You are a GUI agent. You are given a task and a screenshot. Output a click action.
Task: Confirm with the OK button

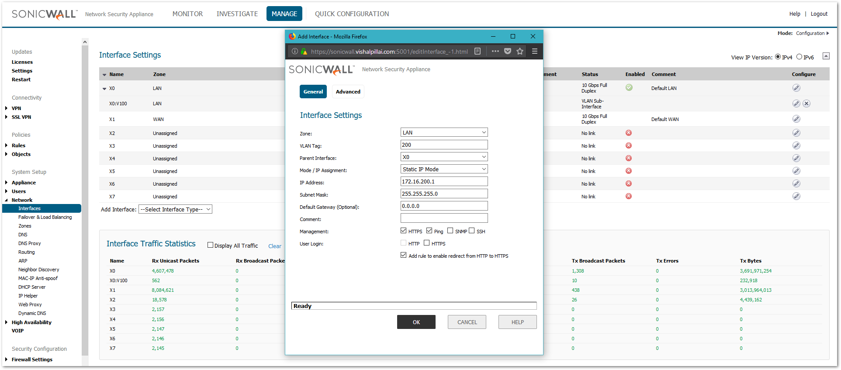point(416,322)
